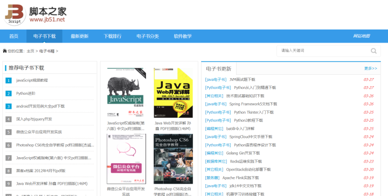Open Java Web开发详解 in recommended list
Image resolution: width=388 pixels, height=196 pixels.
click(52, 184)
